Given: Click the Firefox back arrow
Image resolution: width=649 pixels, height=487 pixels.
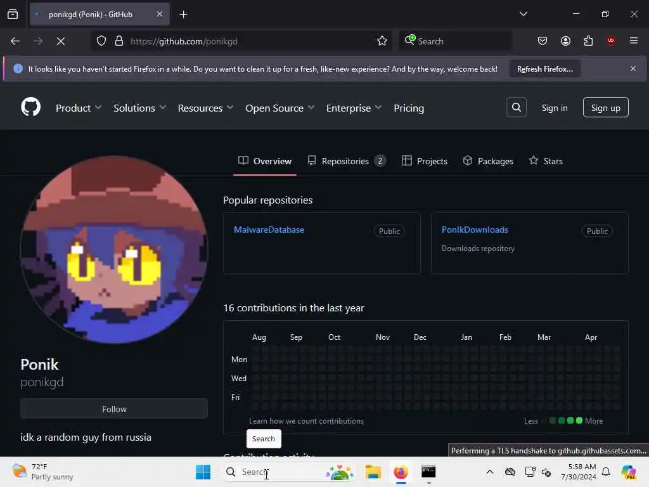Looking at the screenshot, I should click(x=15, y=41).
